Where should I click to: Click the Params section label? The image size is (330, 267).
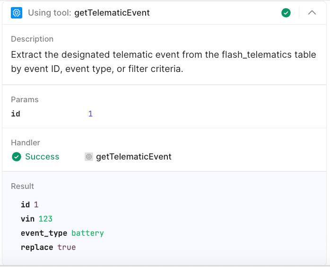click(x=25, y=99)
